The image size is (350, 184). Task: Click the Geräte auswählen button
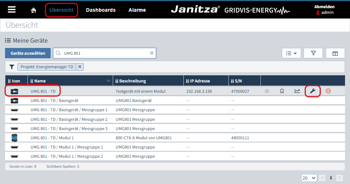28,53
